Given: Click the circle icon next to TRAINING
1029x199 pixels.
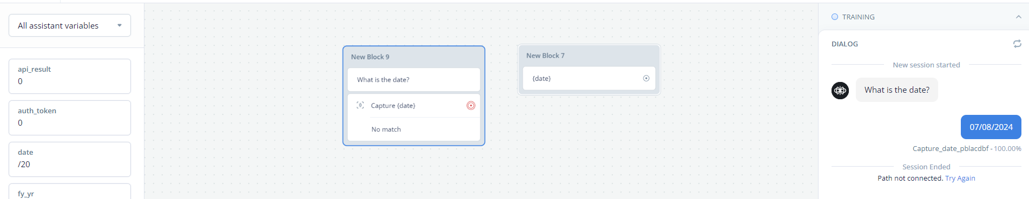Looking at the screenshot, I should [835, 17].
